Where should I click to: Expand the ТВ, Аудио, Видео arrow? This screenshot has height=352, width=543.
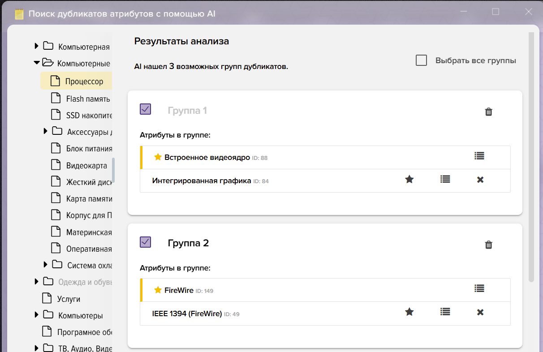tap(36, 348)
